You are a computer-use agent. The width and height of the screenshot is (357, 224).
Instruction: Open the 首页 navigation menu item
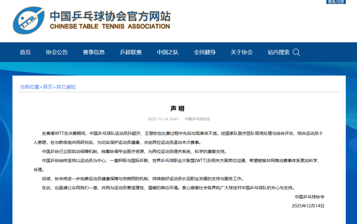[x=25, y=52]
